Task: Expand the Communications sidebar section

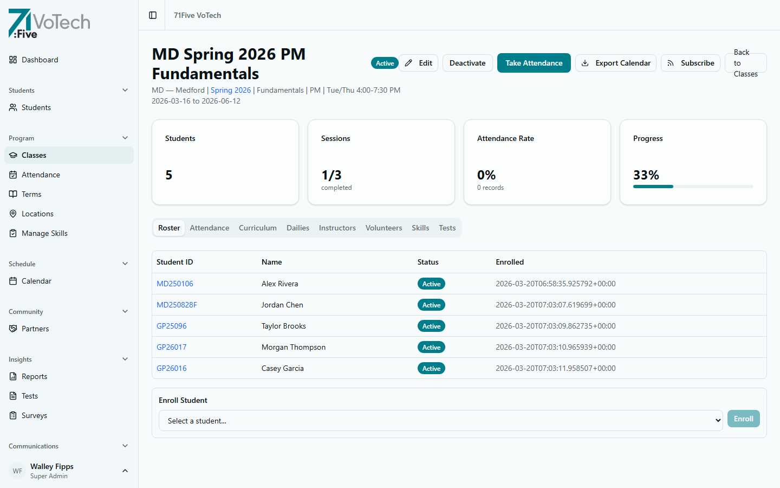Action: click(125, 446)
